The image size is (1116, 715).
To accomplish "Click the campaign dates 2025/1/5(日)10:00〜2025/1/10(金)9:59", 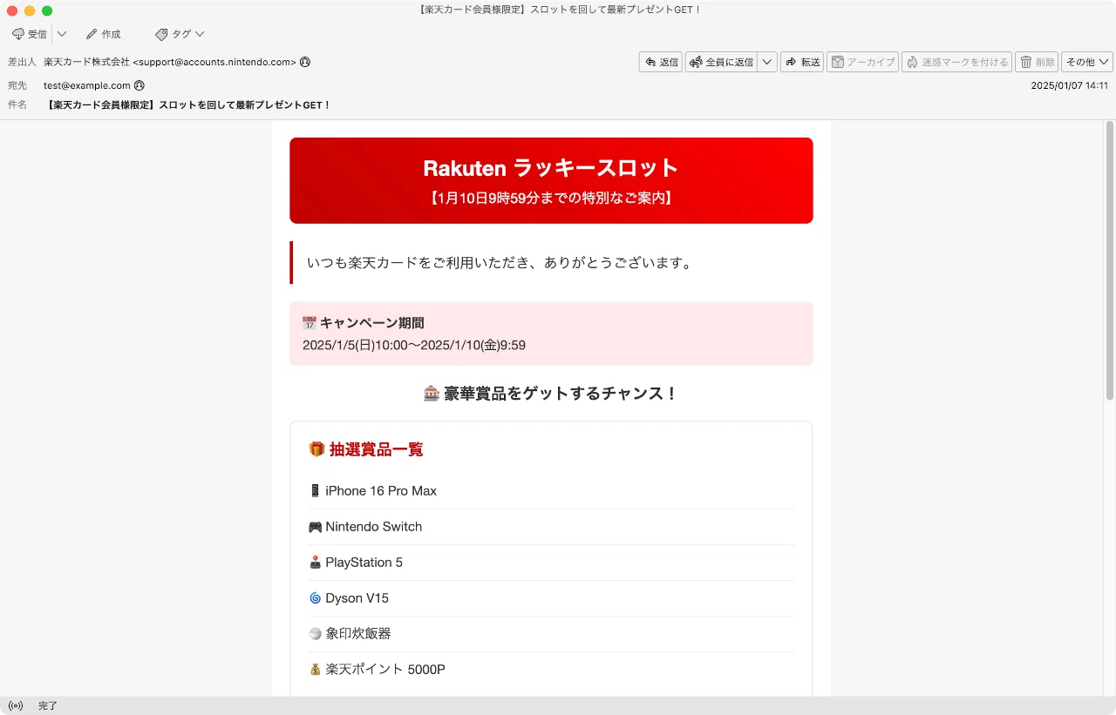I will click(414, 345).
